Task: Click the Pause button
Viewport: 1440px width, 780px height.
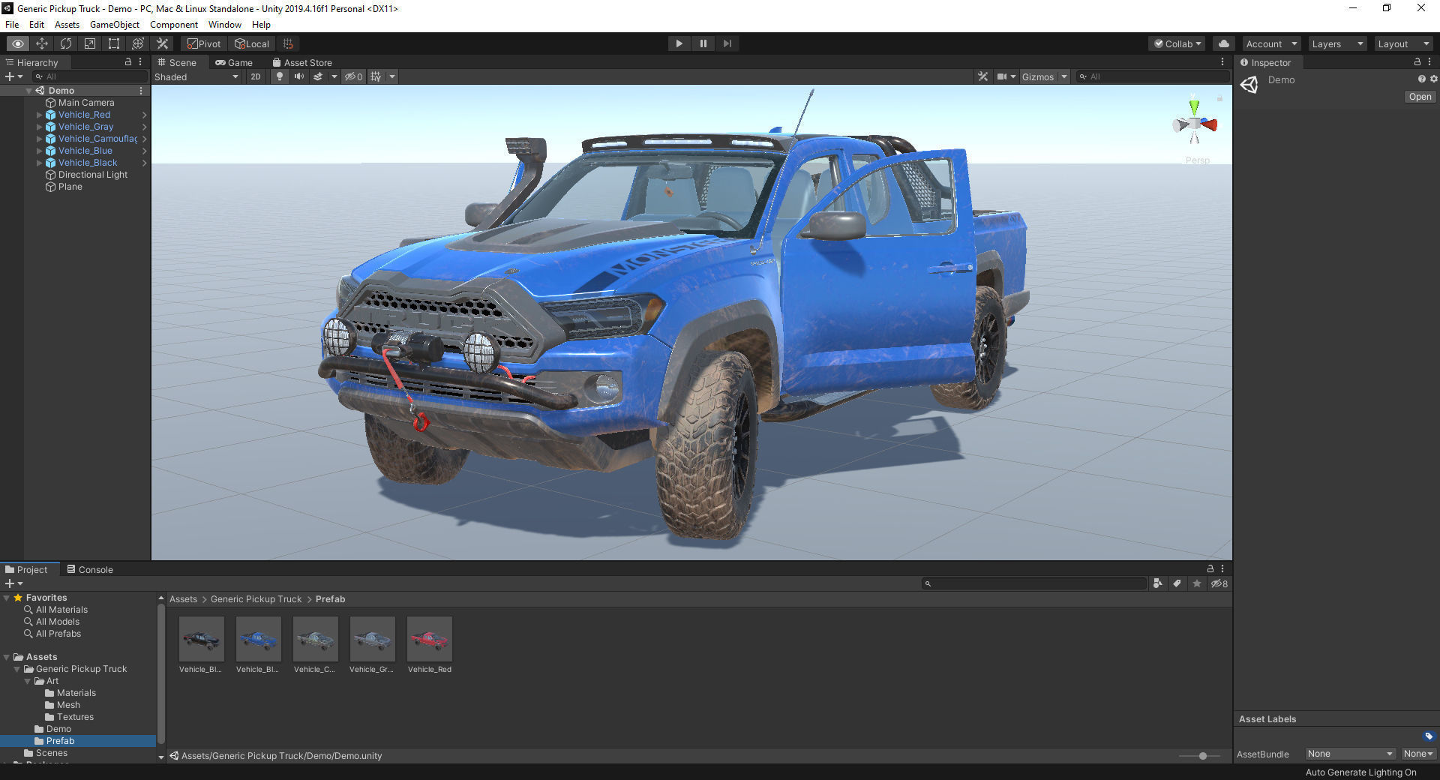Action: point(703,43)
